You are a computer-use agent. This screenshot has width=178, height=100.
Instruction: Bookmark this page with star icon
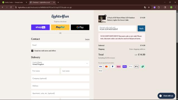coord(149,7)
